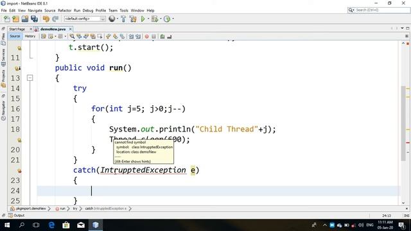Image resolution: width=411 pixels, height=231 pixels.
Task: Click Shift Line Left icon
Action: [131, 37]
